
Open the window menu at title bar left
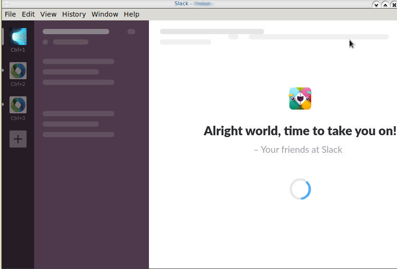click(x=6, y=4)
